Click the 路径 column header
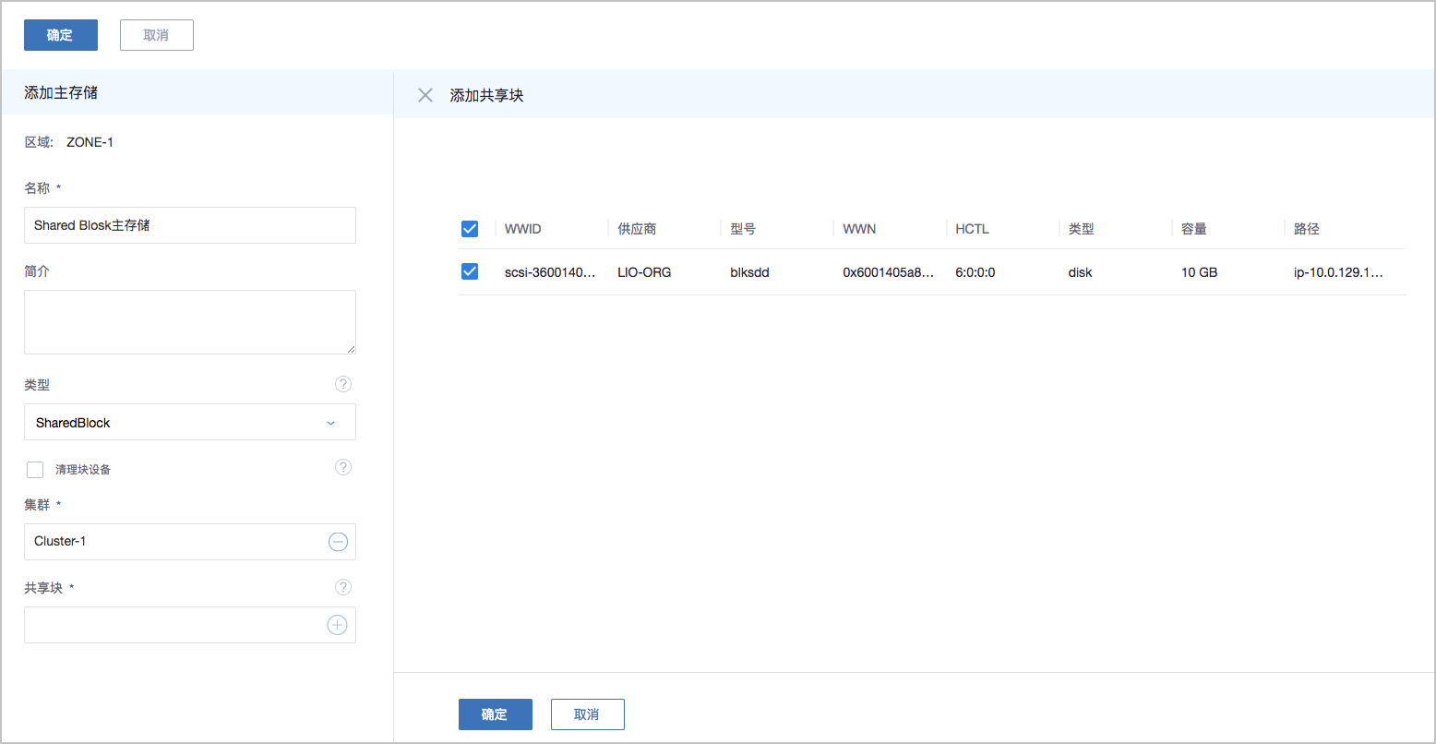The image size is (1436, 744). 1306,229
